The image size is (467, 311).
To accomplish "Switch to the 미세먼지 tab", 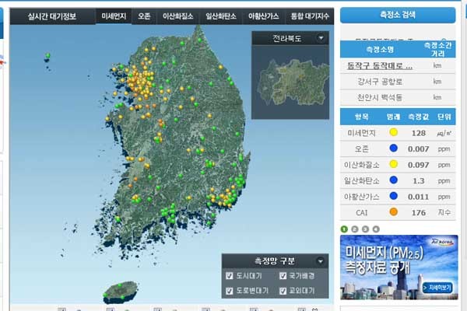I will pos(114,16).
